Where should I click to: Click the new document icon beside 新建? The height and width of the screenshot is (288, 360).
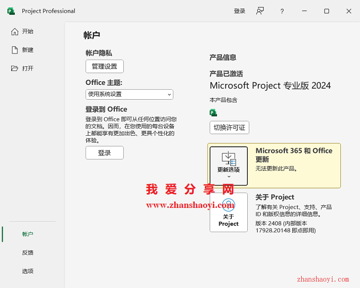tap(15, 50)
